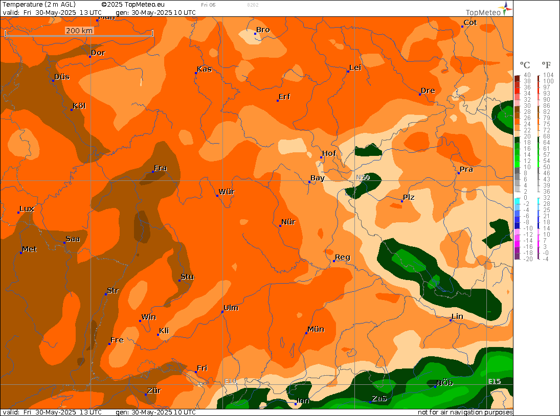Select the "Dor" city label
The height and width of the screenshot is (416, 560).
[x=98, y=53]
